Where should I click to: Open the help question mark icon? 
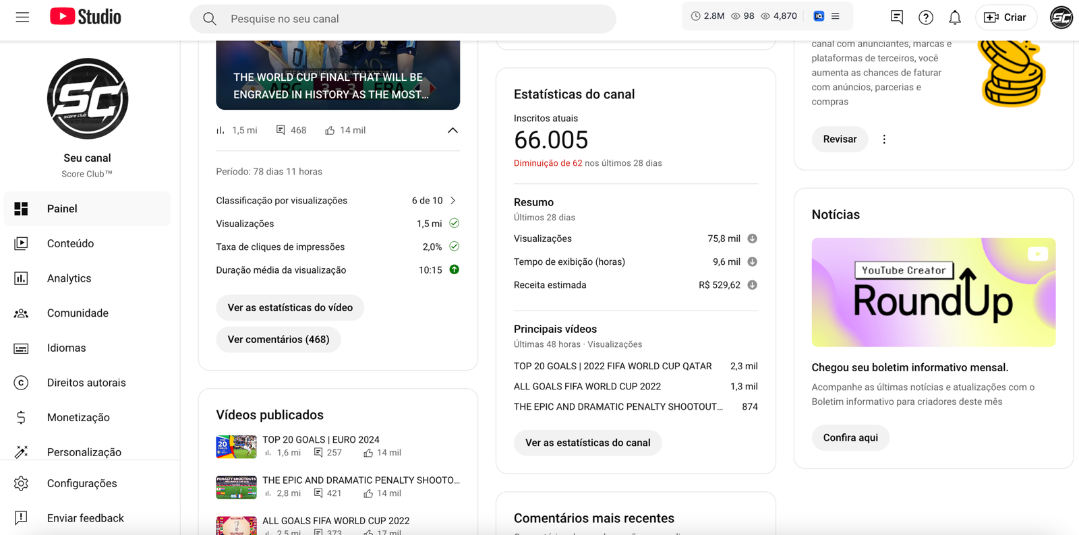926,18
